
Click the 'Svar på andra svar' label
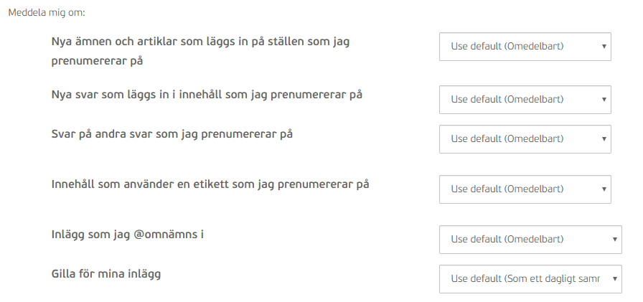[172, 133]
